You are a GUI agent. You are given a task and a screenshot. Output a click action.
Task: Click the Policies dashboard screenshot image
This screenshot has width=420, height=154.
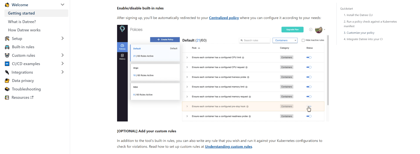click(x=223, y=73)
